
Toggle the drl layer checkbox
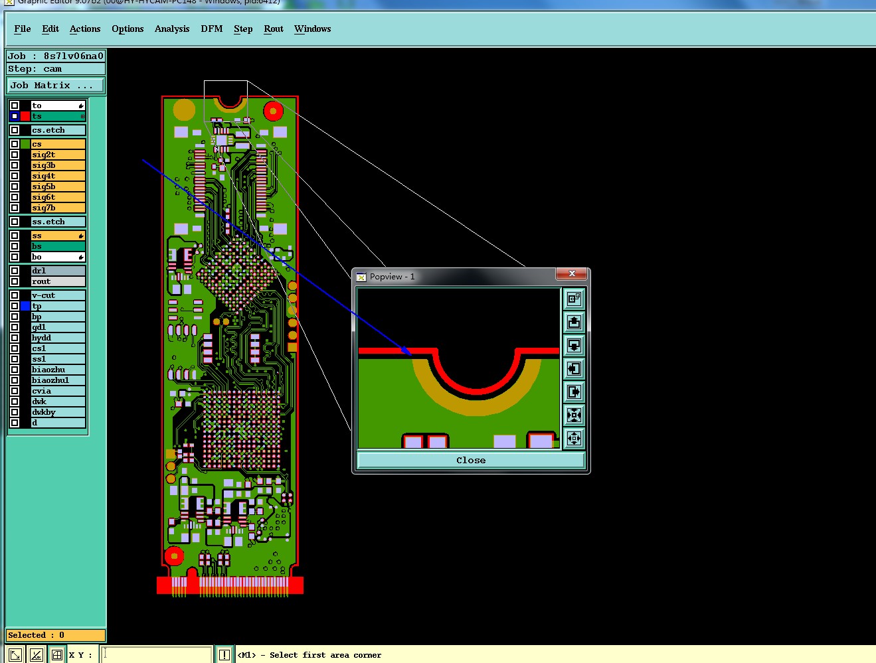click(x=15, y=271)
